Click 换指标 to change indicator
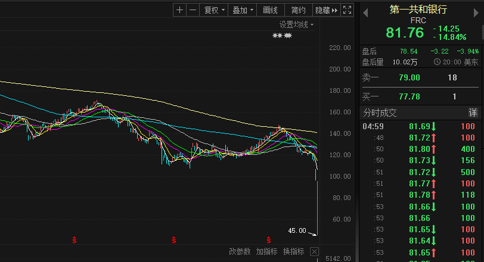The width and height of the screenshot is (484, 262). click(293, 251)
